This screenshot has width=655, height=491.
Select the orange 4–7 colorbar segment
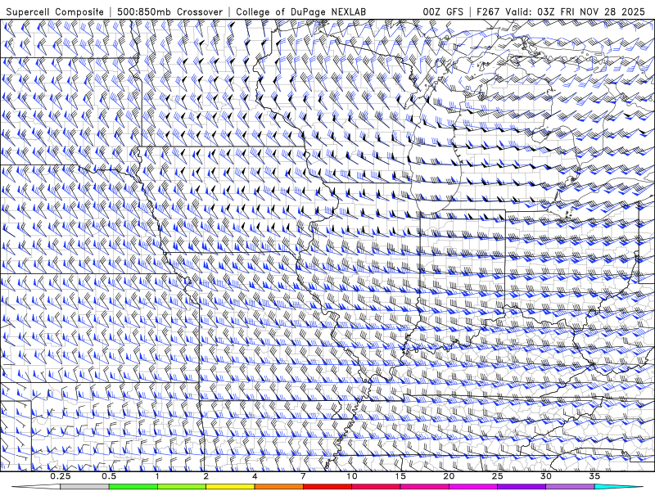[x=278, y=487]
